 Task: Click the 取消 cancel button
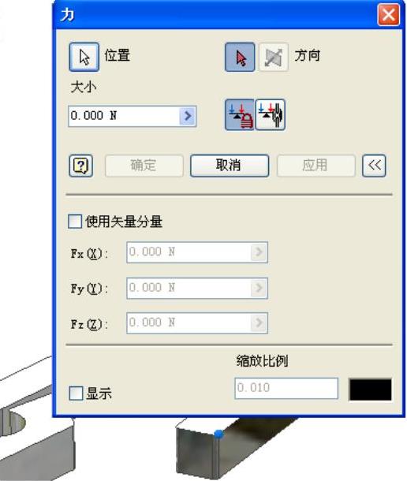click(x=230, y=166)
